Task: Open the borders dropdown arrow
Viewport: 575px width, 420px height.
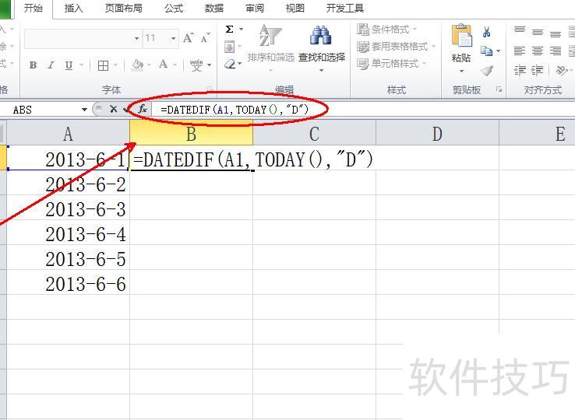Action: click(115, 65)
